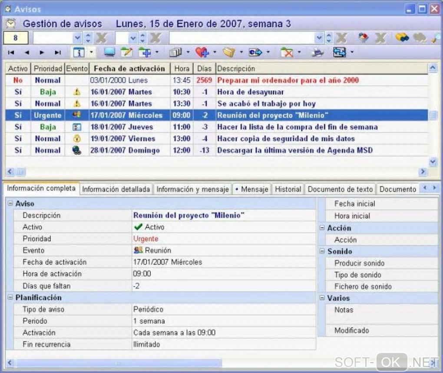Click the information view icon
443x373 pixels.
[x=79, y=52]
